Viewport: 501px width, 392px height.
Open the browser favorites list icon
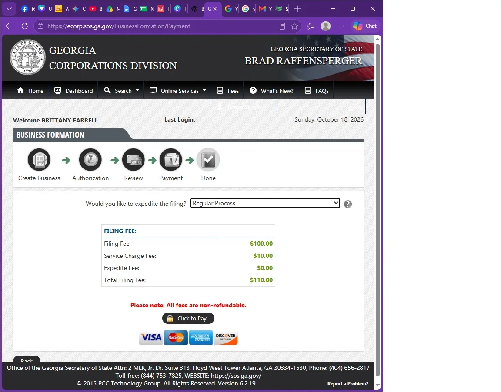point(310,26)
